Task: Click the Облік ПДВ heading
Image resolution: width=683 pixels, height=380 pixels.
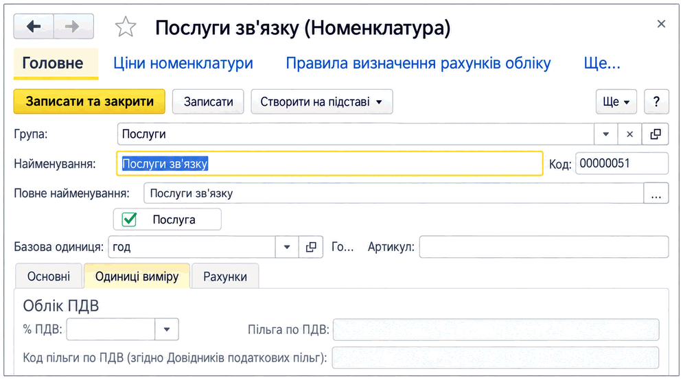Action: pyautogui.click(x=61, y=306)
